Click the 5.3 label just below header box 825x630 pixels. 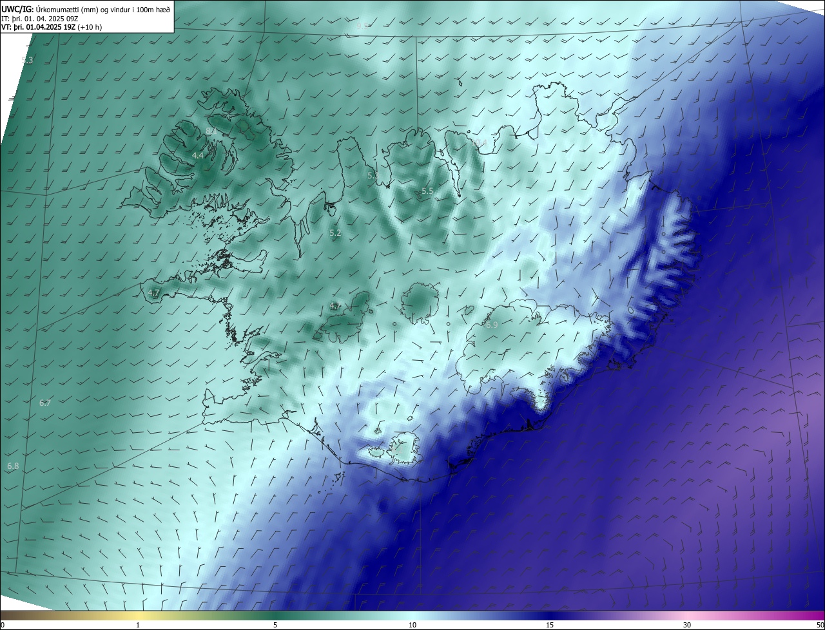tap(27, 61)
